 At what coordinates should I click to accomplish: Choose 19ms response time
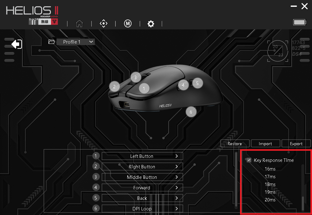pyautogui.click(x=270, y=192)
